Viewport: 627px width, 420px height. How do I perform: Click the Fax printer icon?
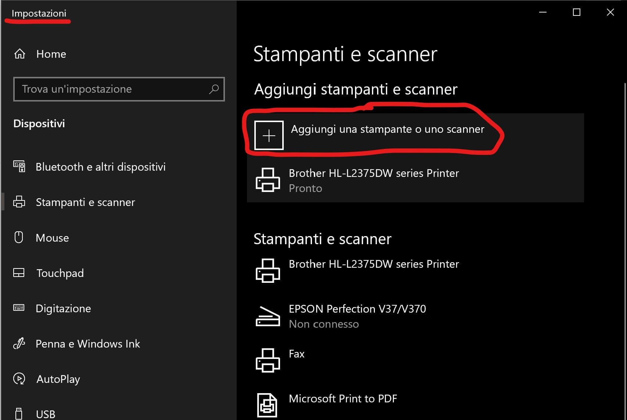pos(268,360)
